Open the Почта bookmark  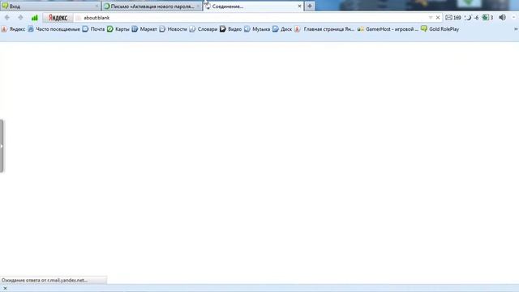[94, 29]
